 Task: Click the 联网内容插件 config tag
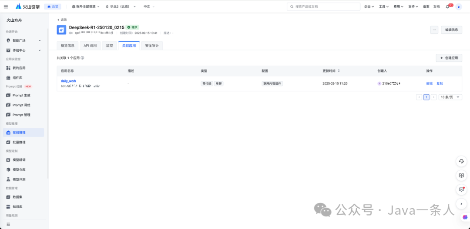(272, 83)
